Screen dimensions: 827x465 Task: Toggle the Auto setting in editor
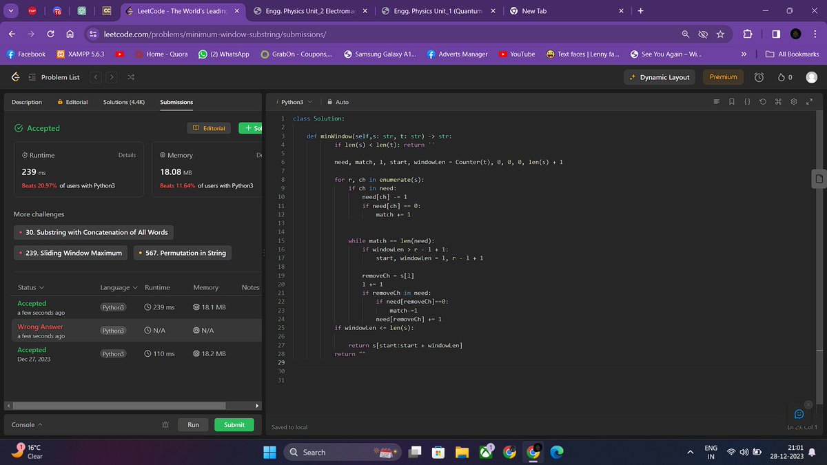[338, 102]
